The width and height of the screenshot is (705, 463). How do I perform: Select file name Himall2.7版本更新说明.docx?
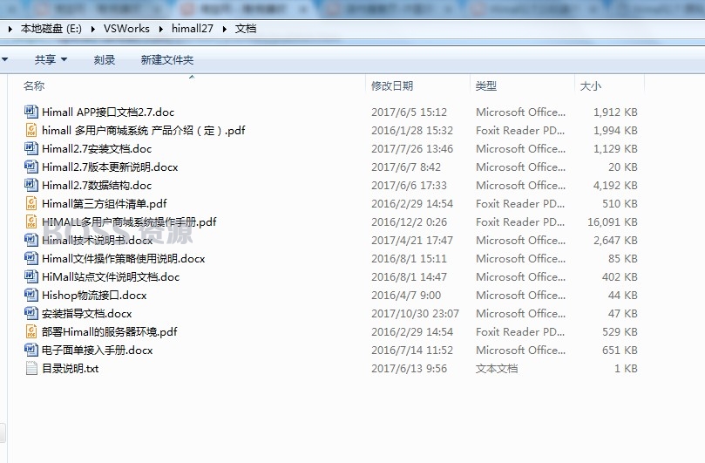pyautogui.click(x=110, y=167)
